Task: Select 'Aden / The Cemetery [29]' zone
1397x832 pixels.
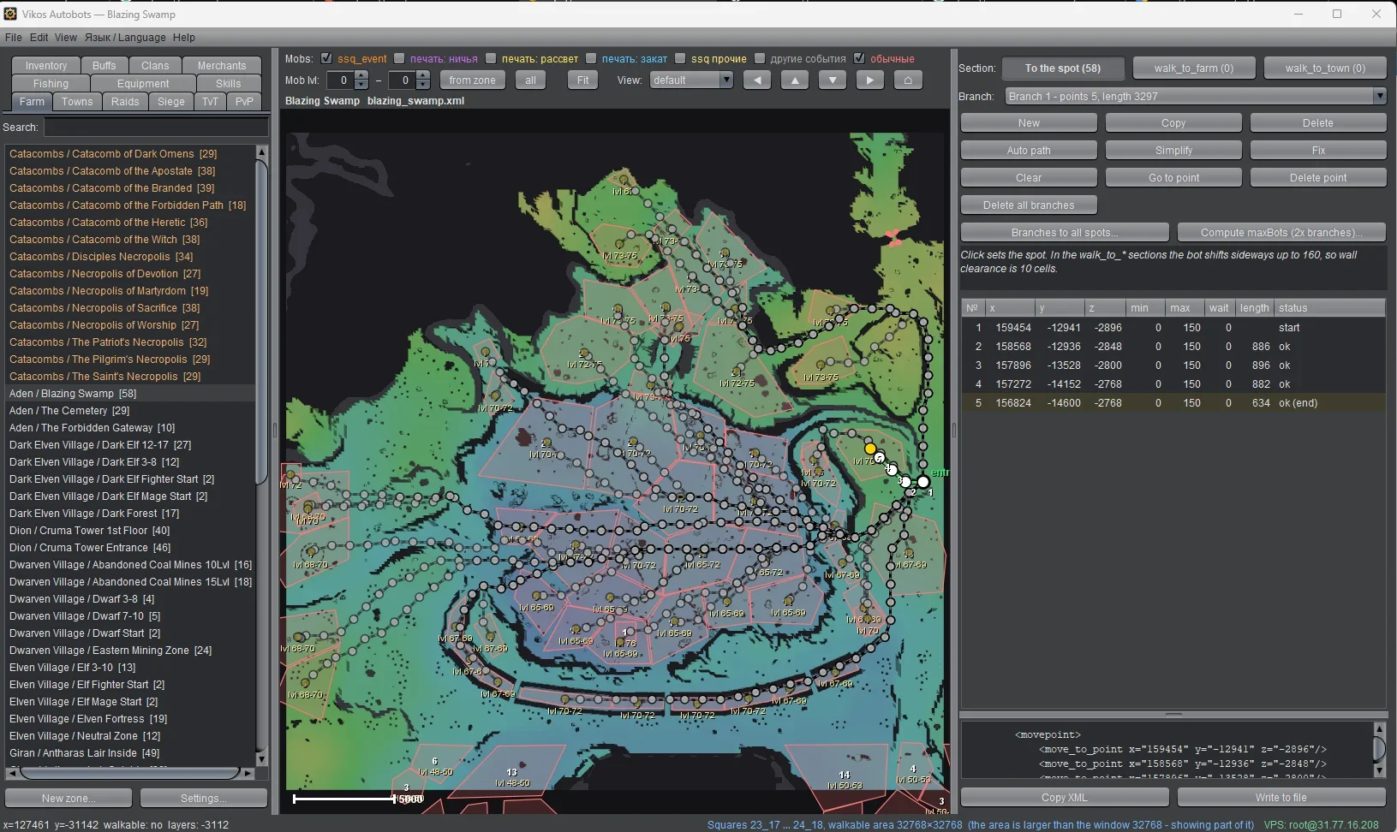Action: [130, 411]
